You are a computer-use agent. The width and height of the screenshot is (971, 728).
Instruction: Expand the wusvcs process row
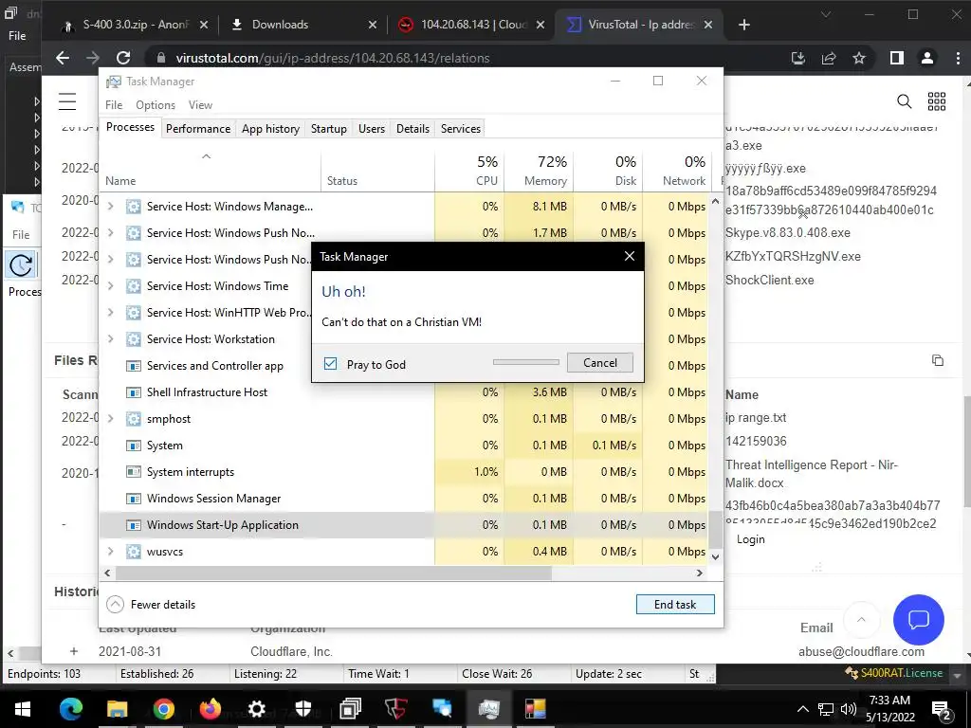[x=111, y=551]
